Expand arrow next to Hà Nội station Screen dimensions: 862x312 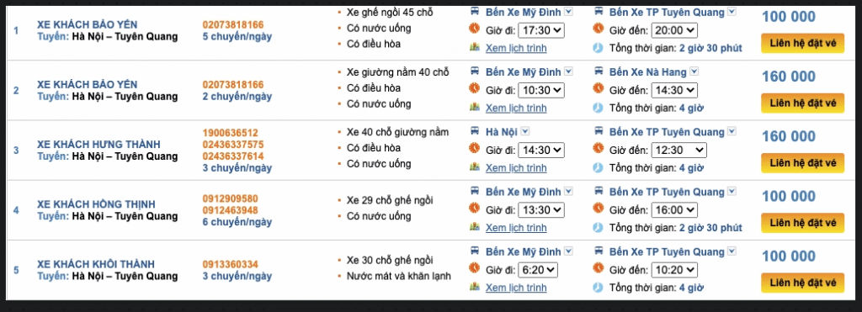point(525,131)
